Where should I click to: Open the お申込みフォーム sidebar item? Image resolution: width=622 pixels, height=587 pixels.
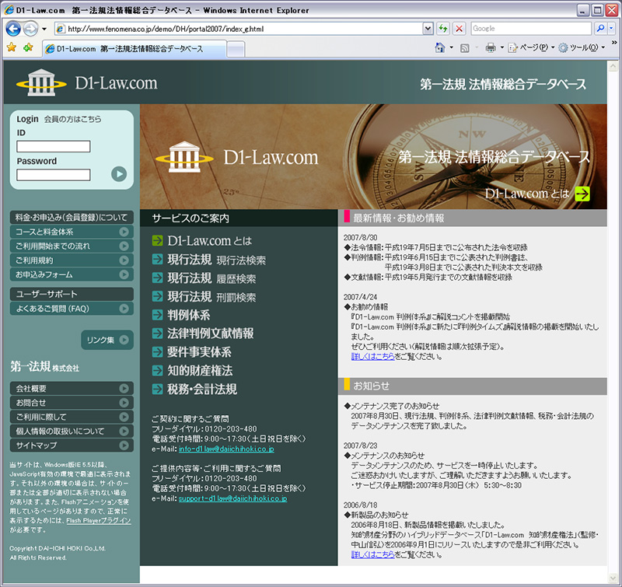coord(72,274)
